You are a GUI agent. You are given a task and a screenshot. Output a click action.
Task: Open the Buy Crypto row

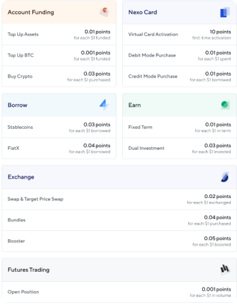59,76
